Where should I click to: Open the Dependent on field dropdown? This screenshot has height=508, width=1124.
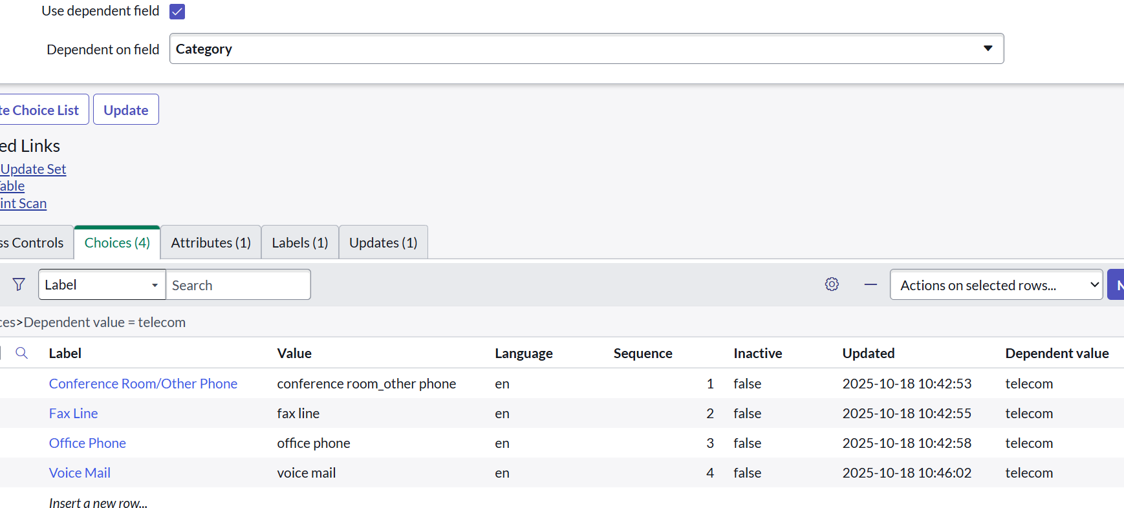[586, 49]
